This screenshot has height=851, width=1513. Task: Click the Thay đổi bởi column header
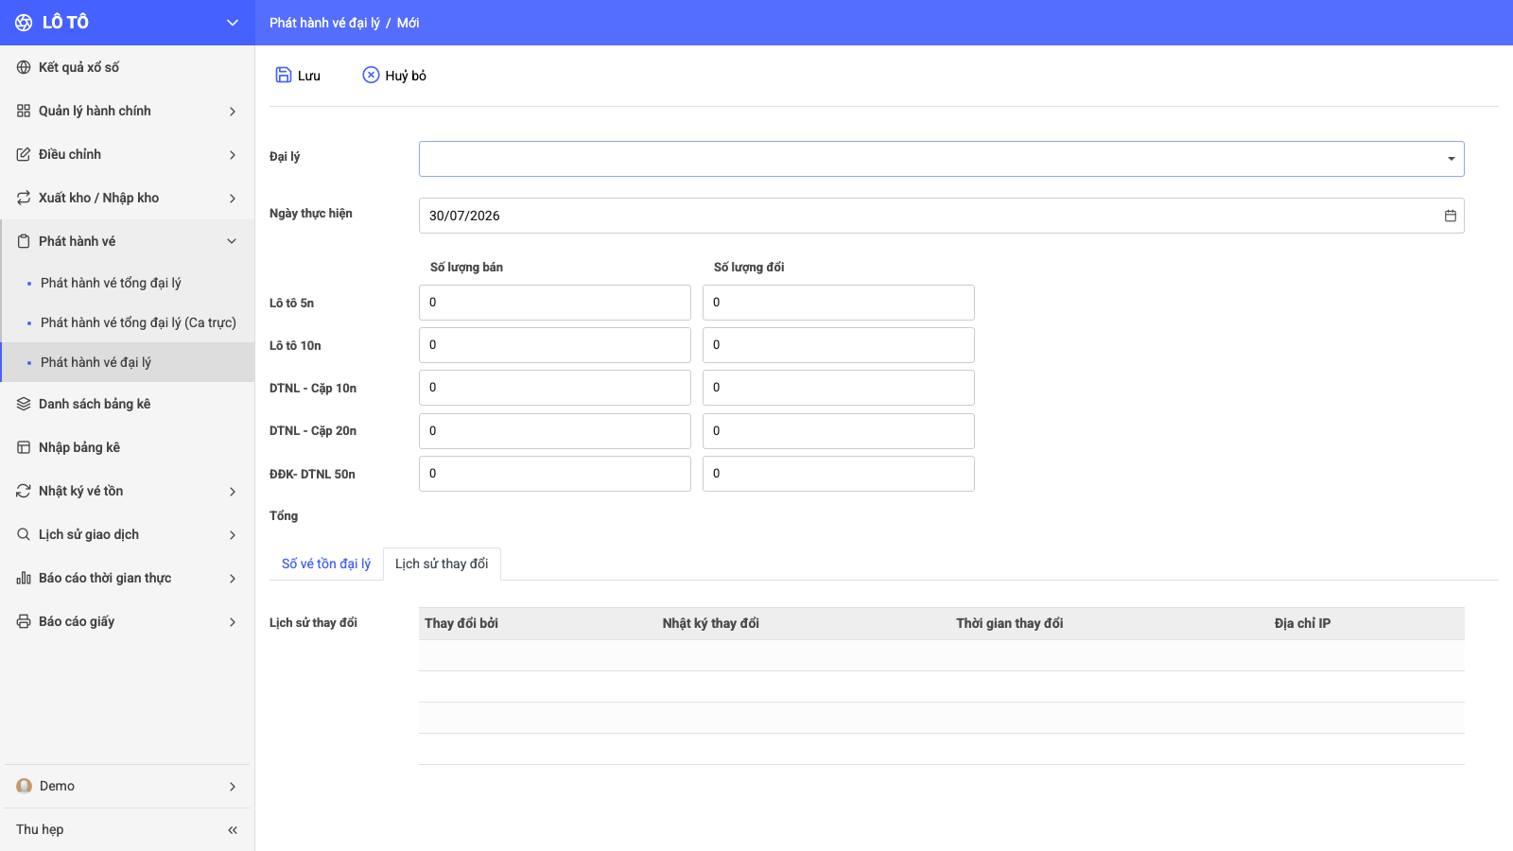461,623
